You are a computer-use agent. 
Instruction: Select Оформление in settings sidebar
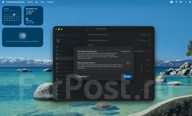[64, 75]
